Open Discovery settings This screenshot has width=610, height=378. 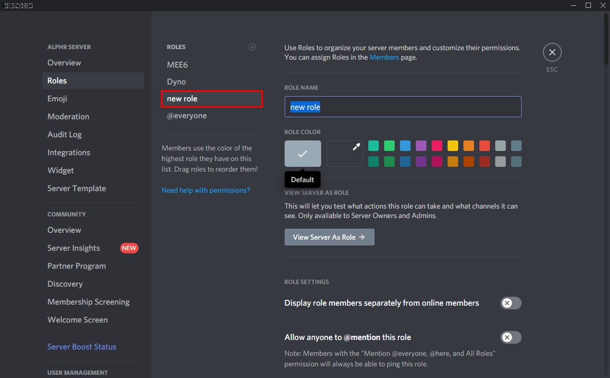click(93, 284)
